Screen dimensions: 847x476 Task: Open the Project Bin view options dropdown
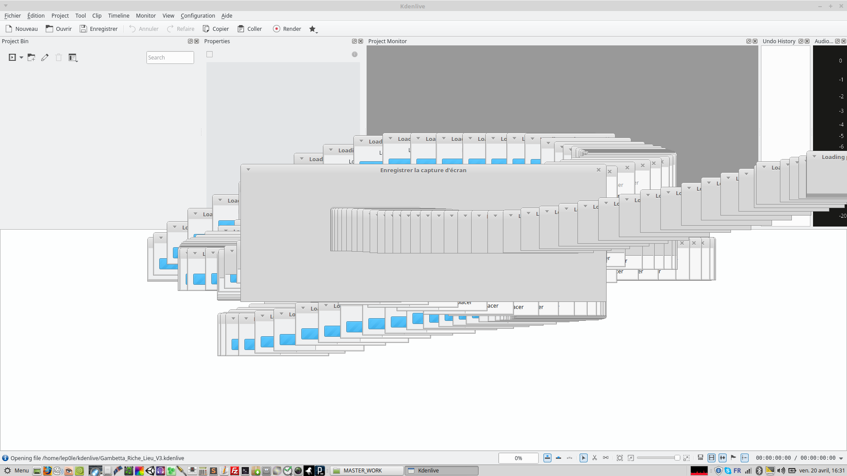pyautogui.click(x=73, y=57)
